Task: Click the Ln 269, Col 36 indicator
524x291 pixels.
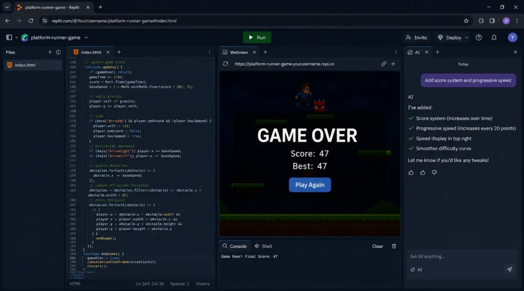Action: coord(150,284)
